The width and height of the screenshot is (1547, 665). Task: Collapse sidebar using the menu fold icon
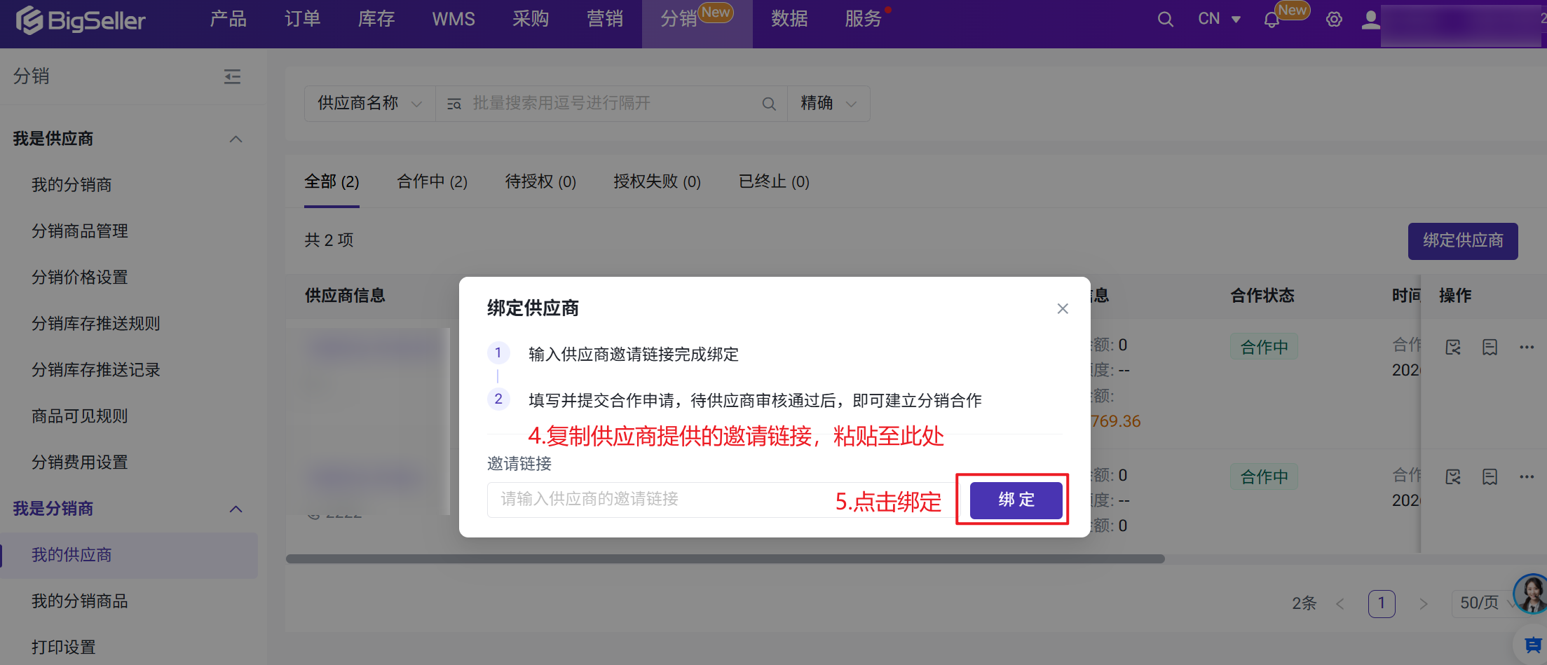click(232, 76)
